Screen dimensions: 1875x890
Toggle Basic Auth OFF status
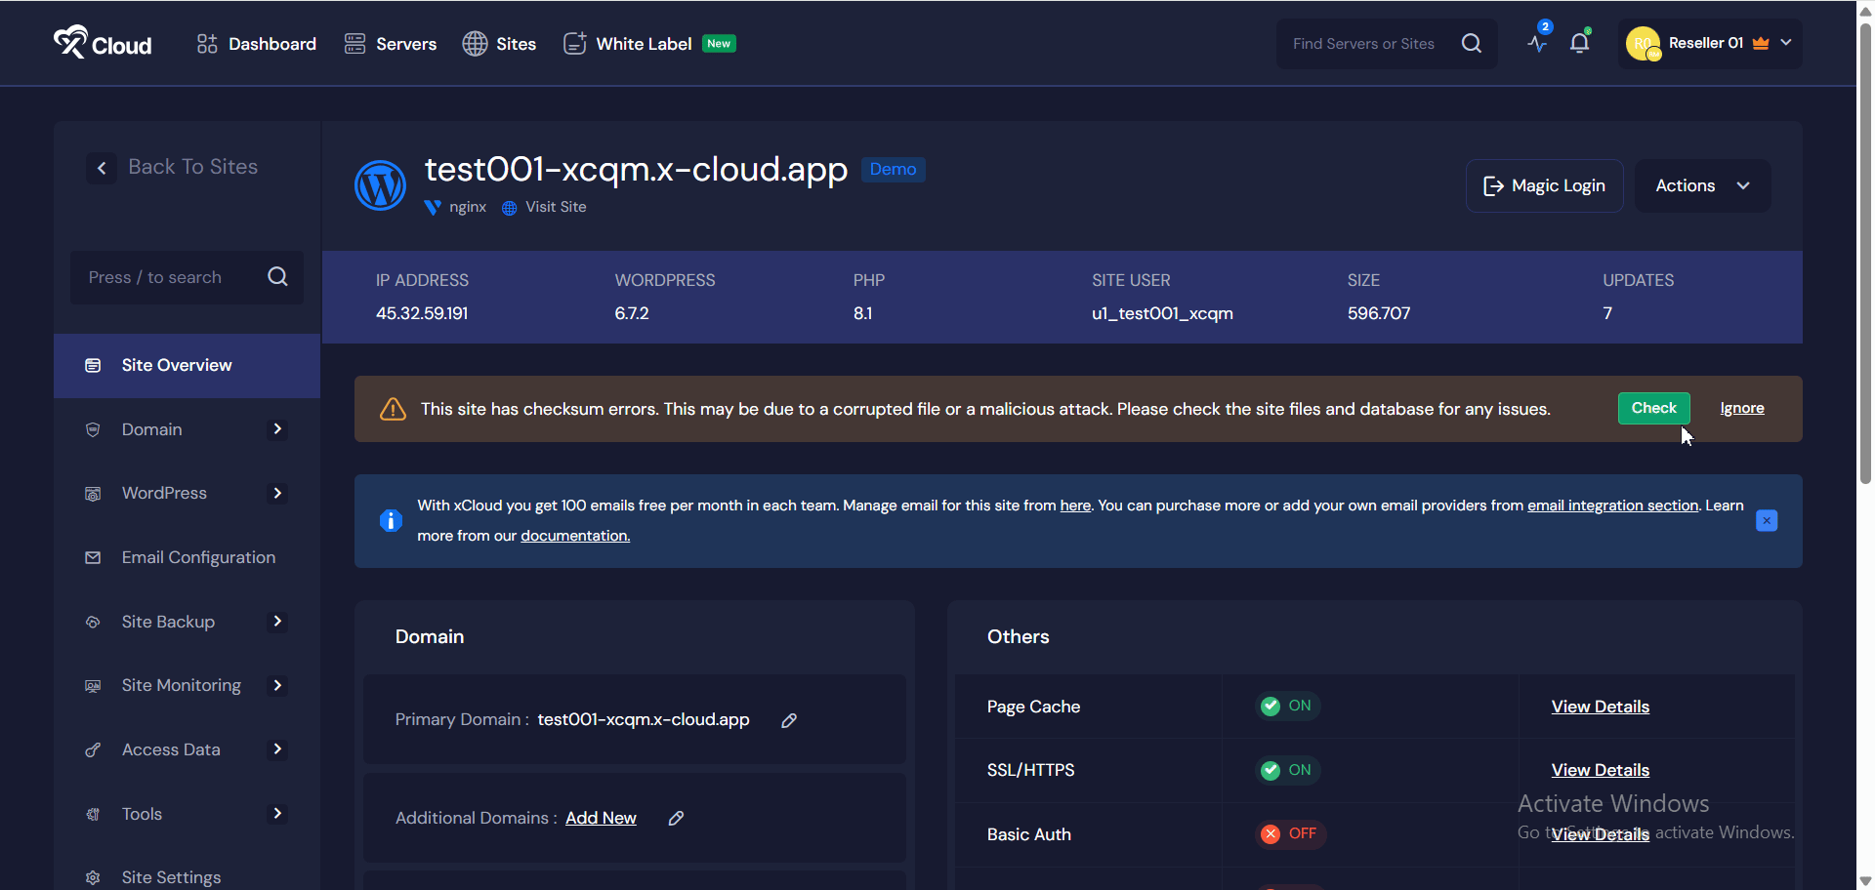pyautogui.click(x=1289, y=833)
